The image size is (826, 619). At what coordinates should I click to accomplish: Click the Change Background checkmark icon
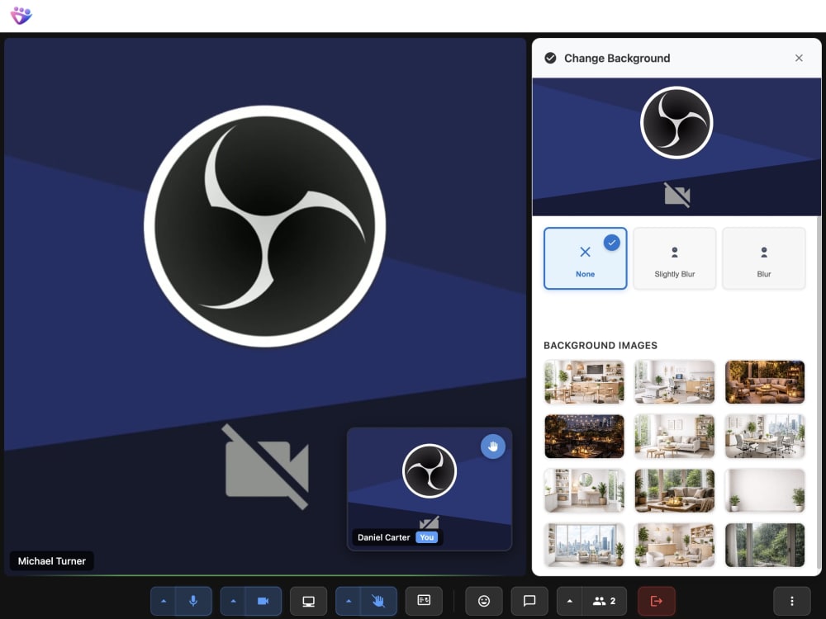coord(550,58)
